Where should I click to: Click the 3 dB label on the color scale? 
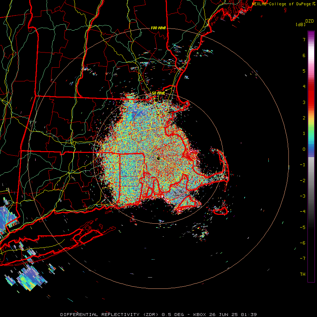tap(304, 102)
